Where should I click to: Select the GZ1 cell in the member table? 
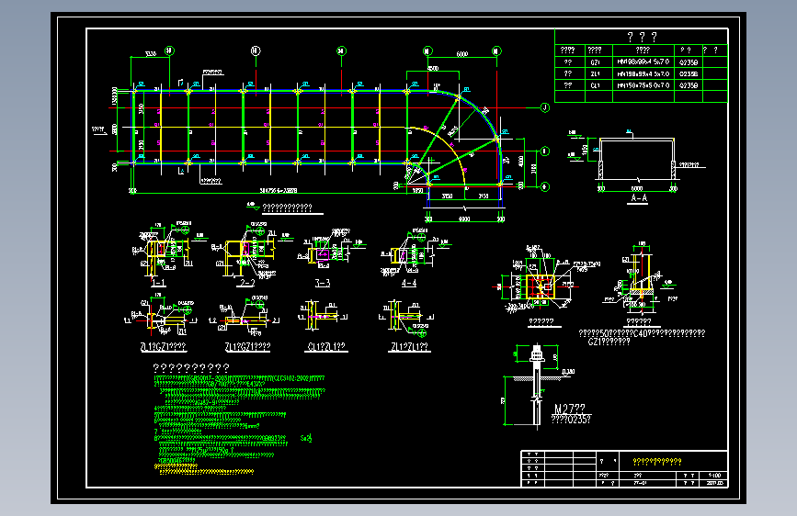point(598,62)
